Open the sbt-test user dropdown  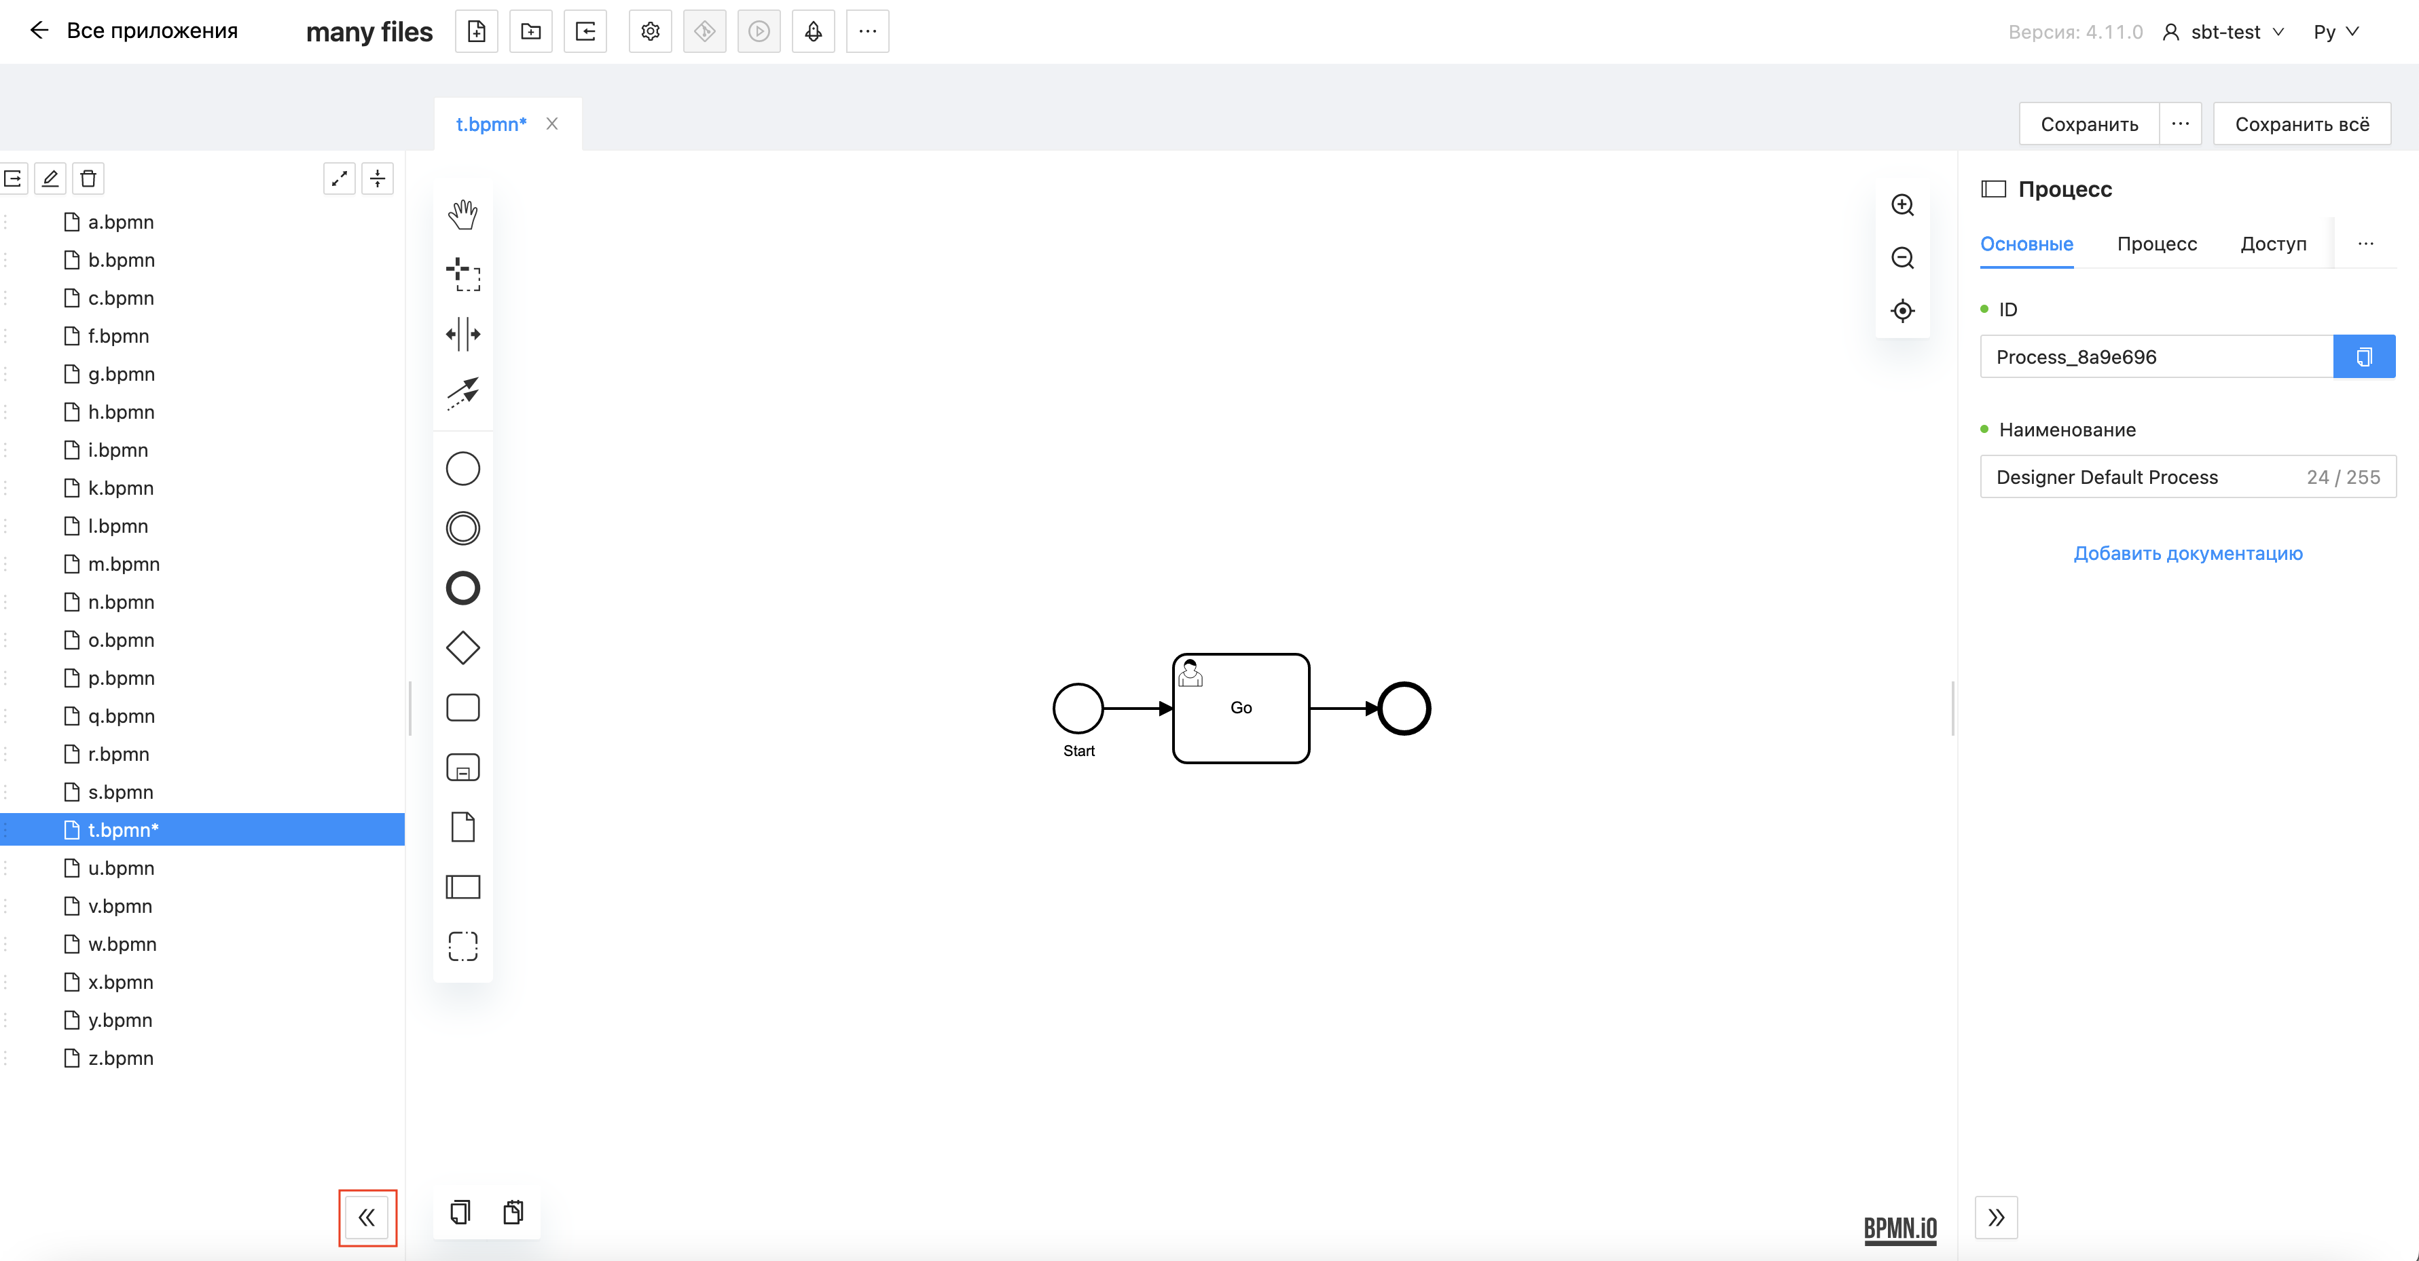point(2223,32)
